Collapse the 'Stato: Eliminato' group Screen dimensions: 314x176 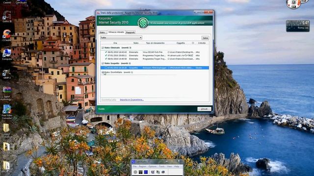pos(103,48)
